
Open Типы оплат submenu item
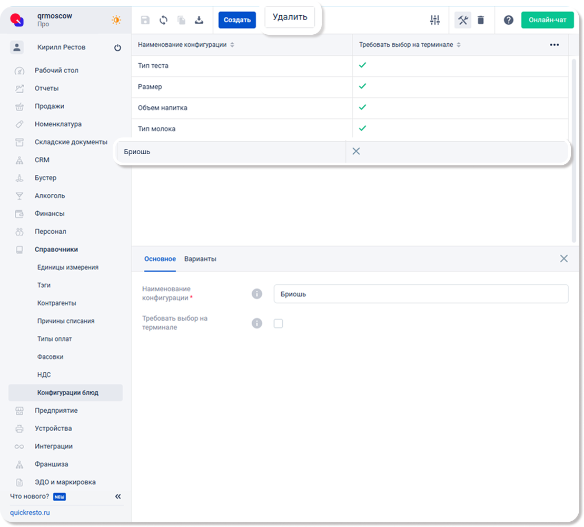tap(54, 339)
